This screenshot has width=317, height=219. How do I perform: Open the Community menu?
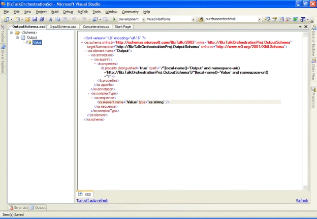pyautogui.click(x=130, y=12)
